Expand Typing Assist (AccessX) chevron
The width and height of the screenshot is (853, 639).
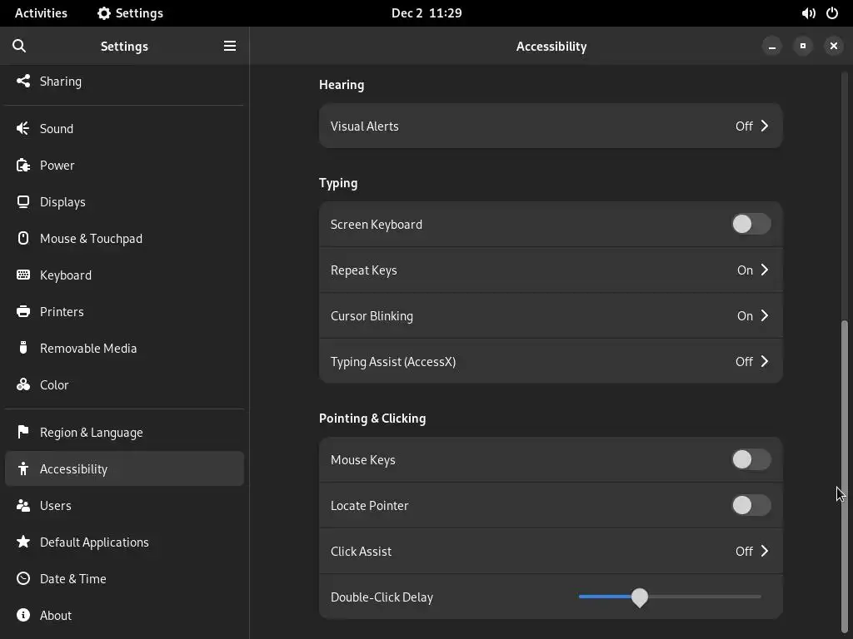tap(764, 362)
